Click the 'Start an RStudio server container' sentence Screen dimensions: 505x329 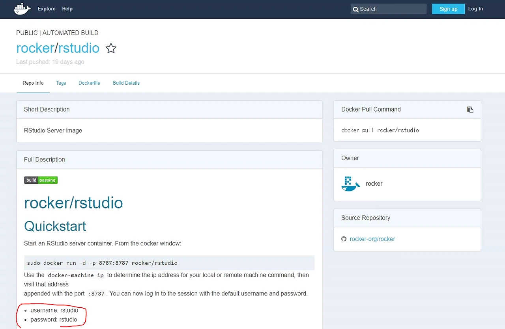(x=103, y=243)
